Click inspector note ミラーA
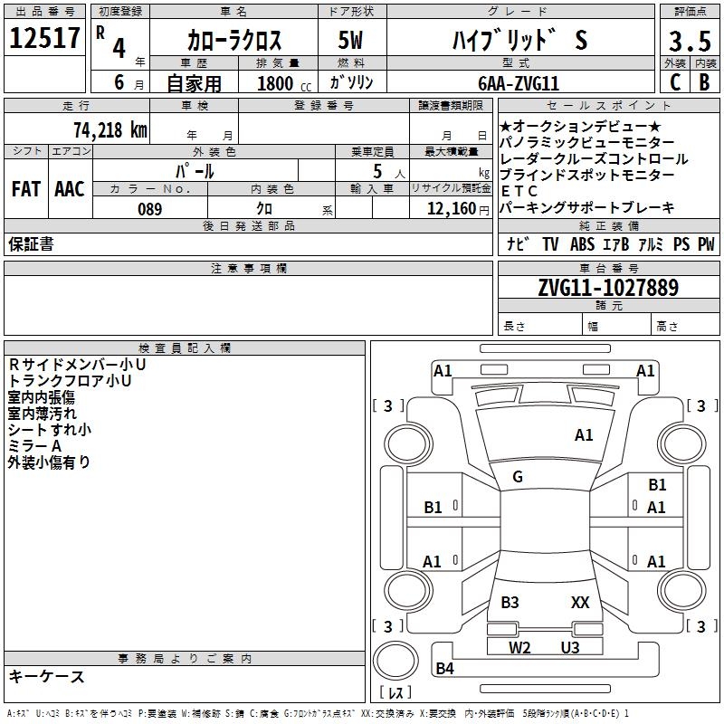 coord(34,445)
